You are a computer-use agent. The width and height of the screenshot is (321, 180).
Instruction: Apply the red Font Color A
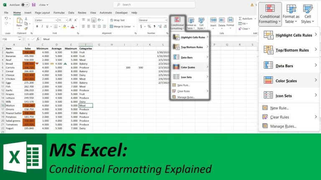point(72,27)
